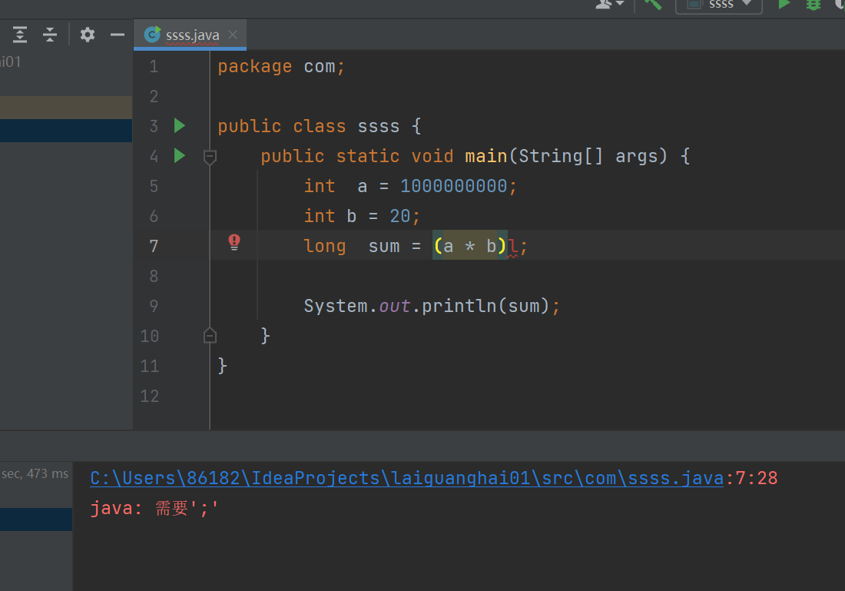Viewport: 845px width, 591px height.
Task: Click the main method name on line 4
Action: (x=485, y=156)
